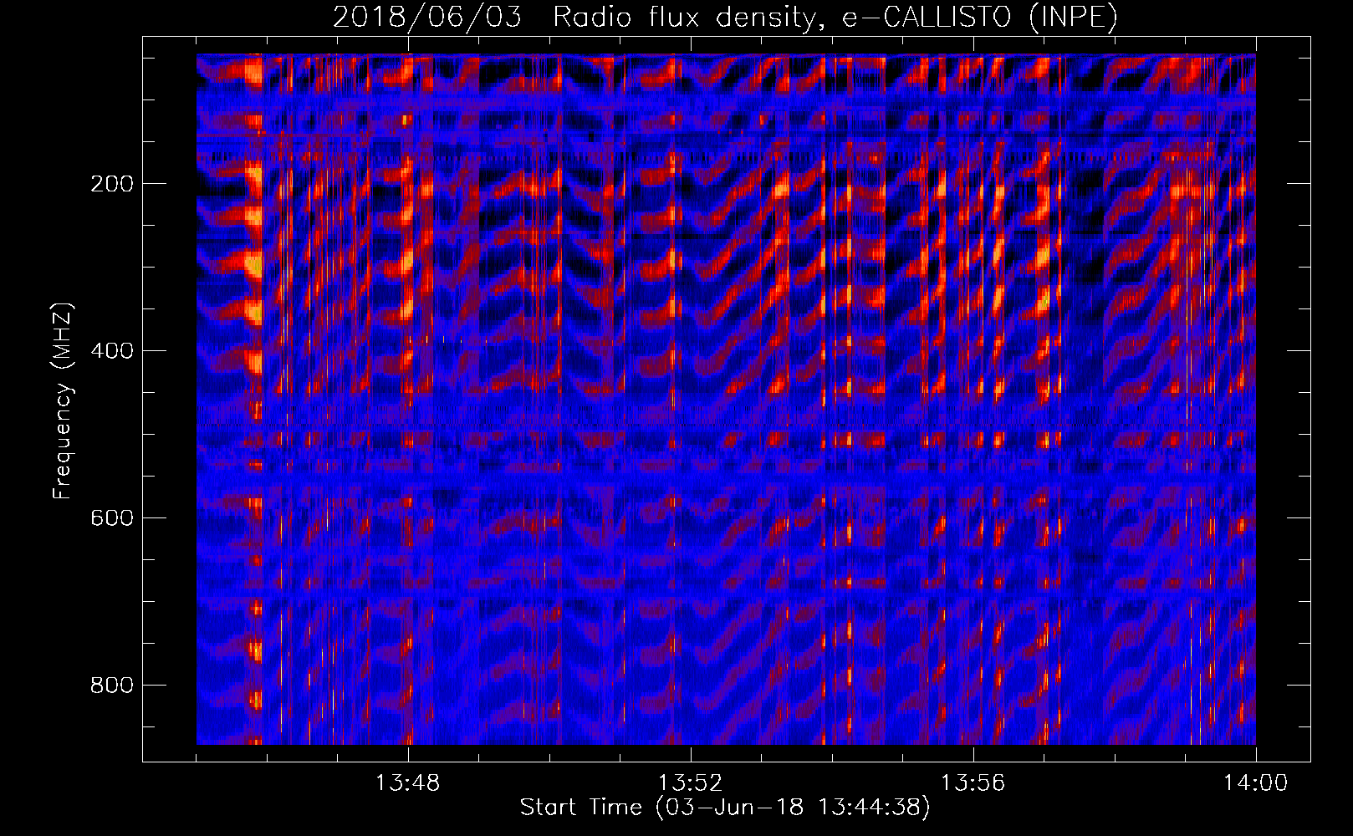Click the 200 frequency tick label

(x=112, y=184)
